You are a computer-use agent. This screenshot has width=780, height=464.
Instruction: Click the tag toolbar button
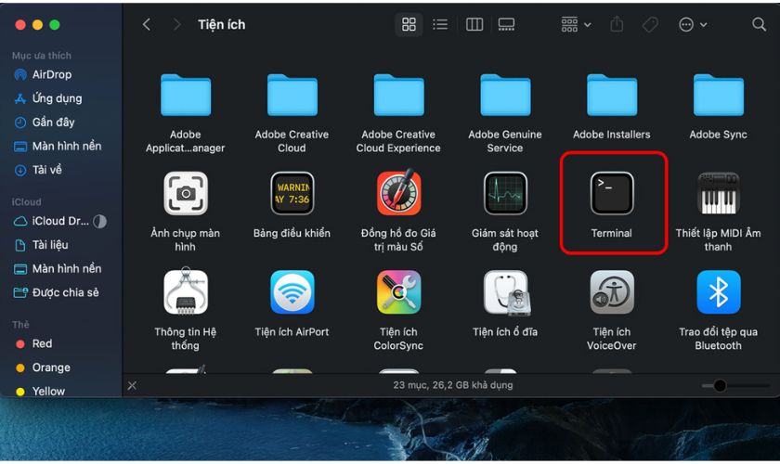tap(650, 24)
